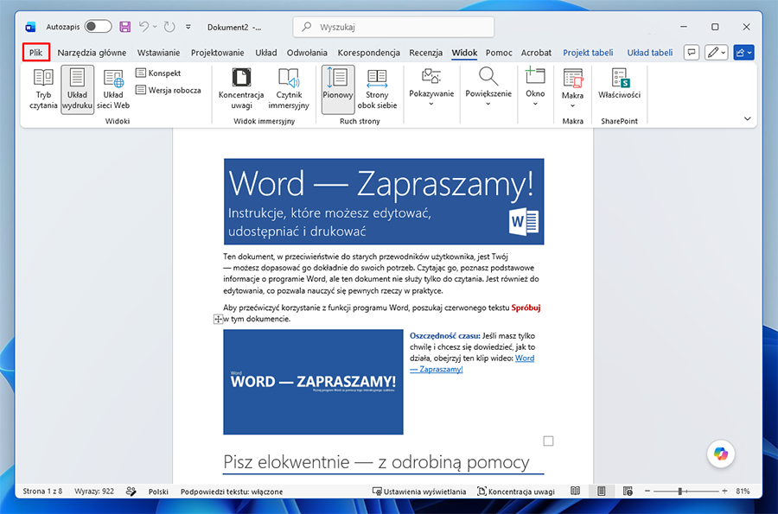Redo the last action
The image size is (778, 514).
point(169,27)
